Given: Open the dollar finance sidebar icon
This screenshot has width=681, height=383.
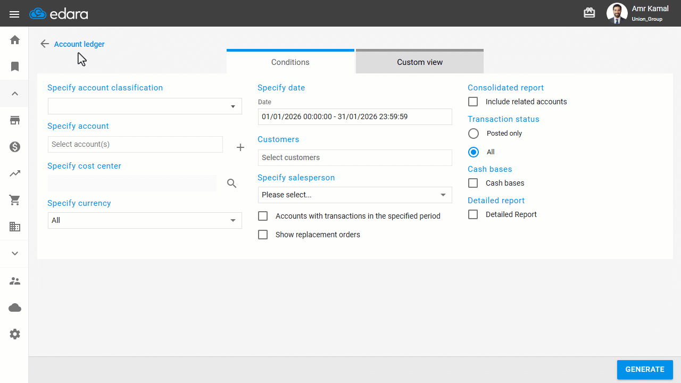Looking at the screenshot, I should click(15, 147).
